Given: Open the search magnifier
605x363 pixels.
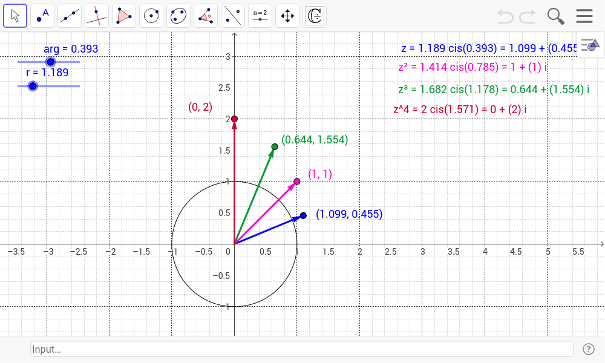Looking at the screenshot, I should (x=555, y=16).
